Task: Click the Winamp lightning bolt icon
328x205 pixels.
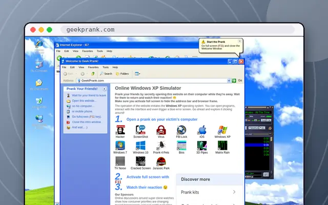Action: coord(270,128)
